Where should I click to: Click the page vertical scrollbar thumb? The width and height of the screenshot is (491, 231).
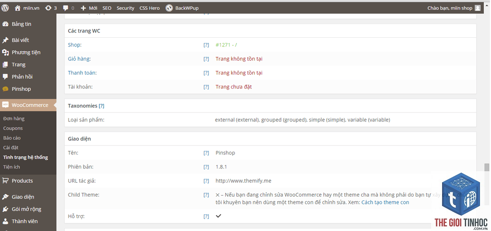487,167
